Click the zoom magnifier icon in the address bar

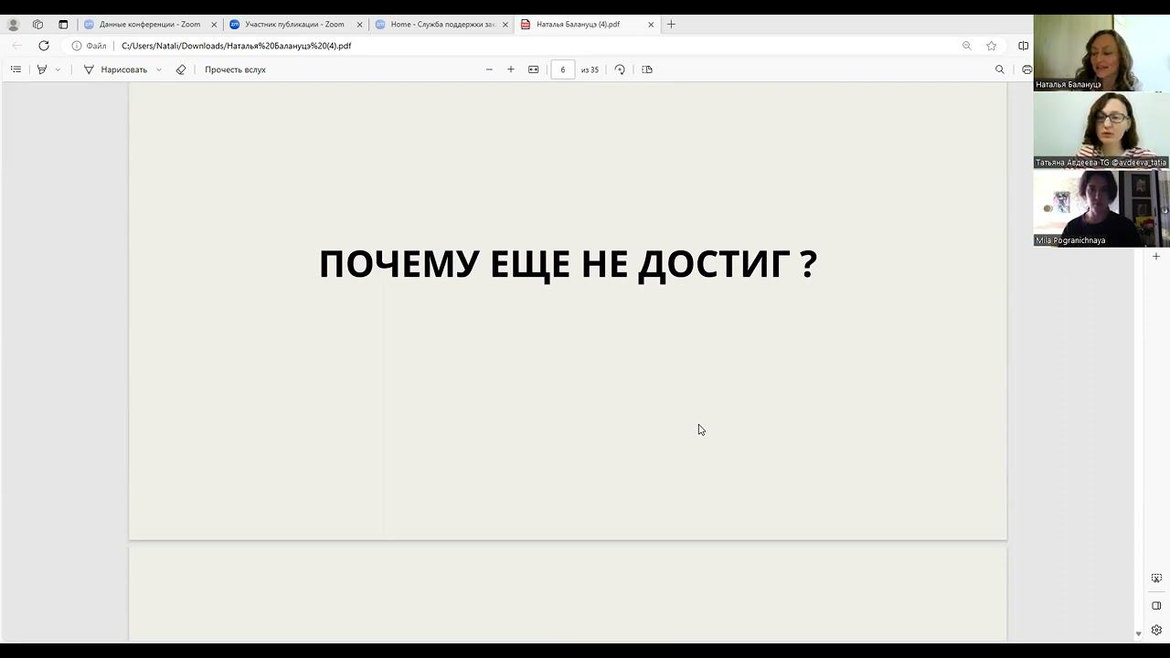(966, 46)
